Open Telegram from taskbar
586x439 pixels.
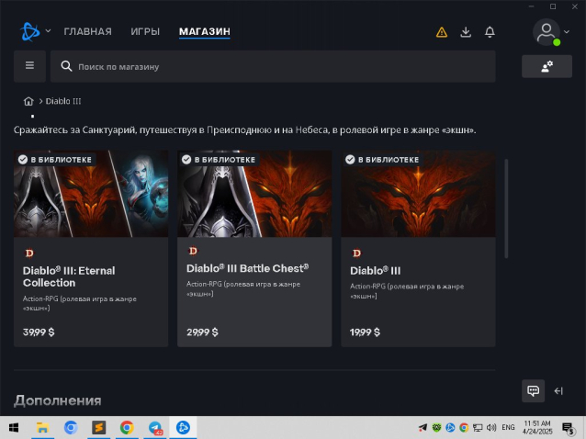pos(155,427)
